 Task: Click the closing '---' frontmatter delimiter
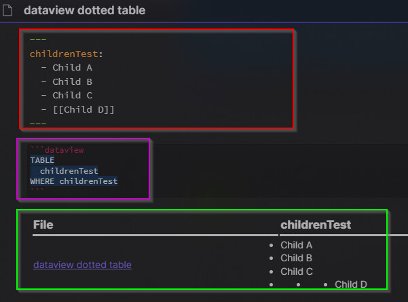38,124
